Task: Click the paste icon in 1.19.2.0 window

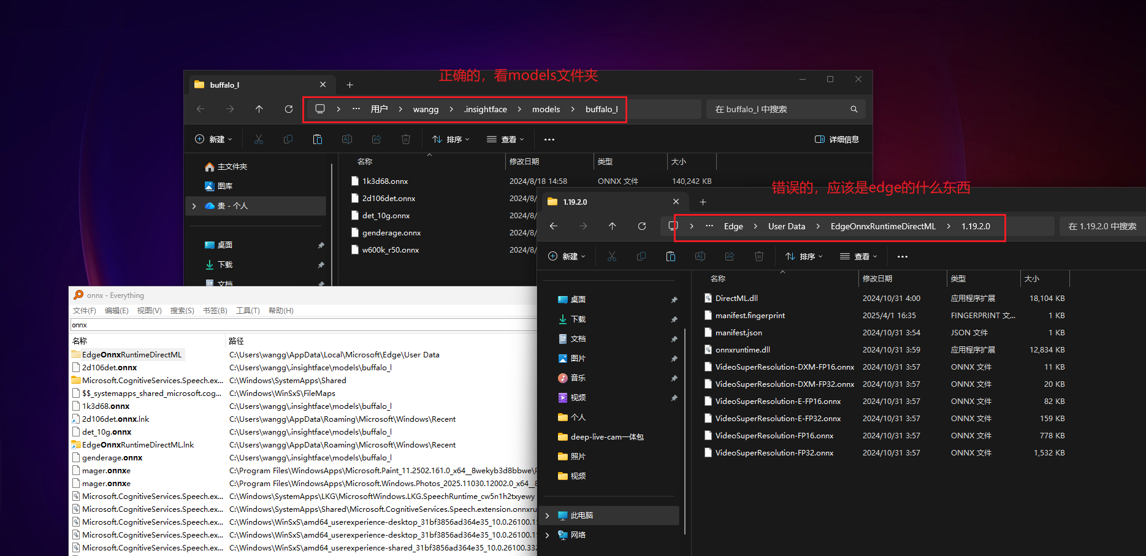Action: coord(671,256)
